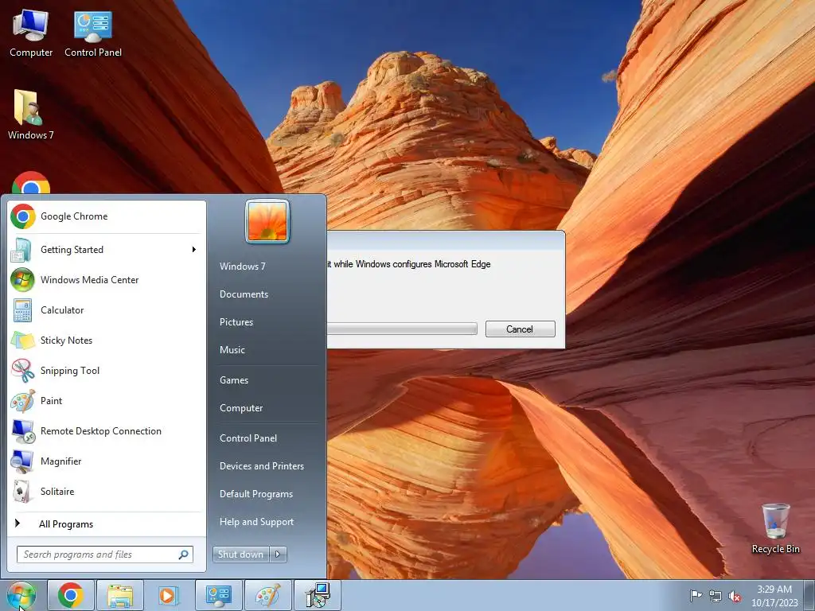Open Documents from Start menu

[x=244, y=294]
